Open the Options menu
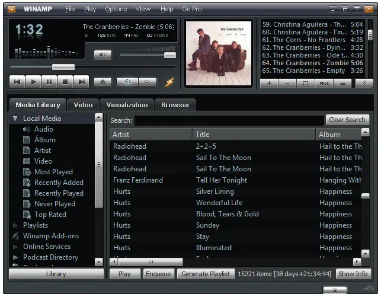 pos(116,9)
